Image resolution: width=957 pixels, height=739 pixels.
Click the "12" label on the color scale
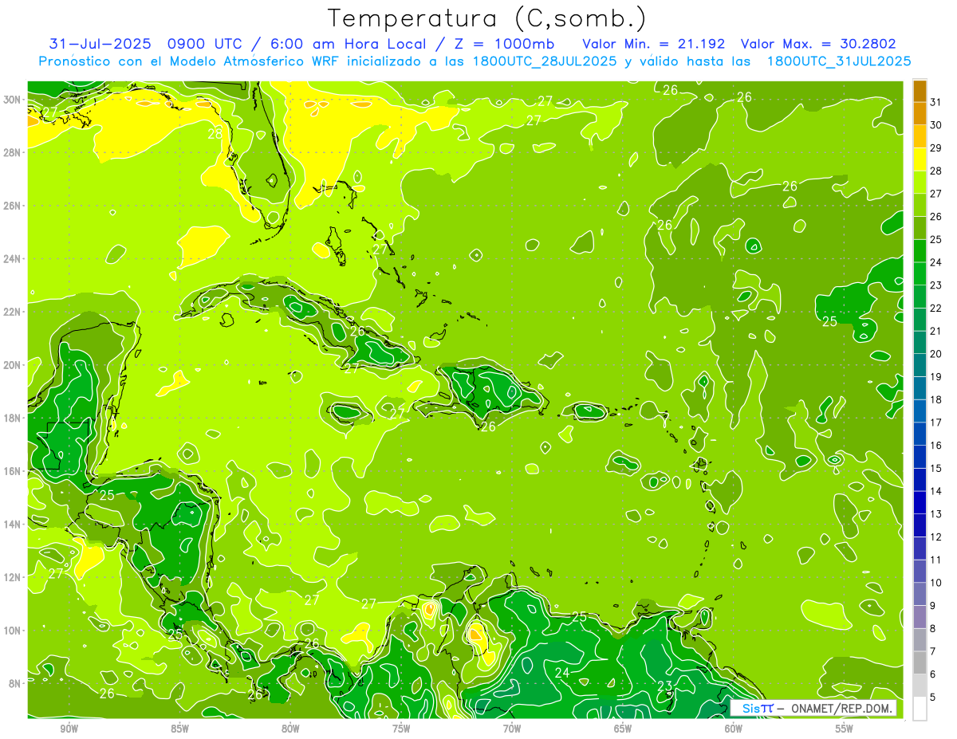(x=936, y=537)
